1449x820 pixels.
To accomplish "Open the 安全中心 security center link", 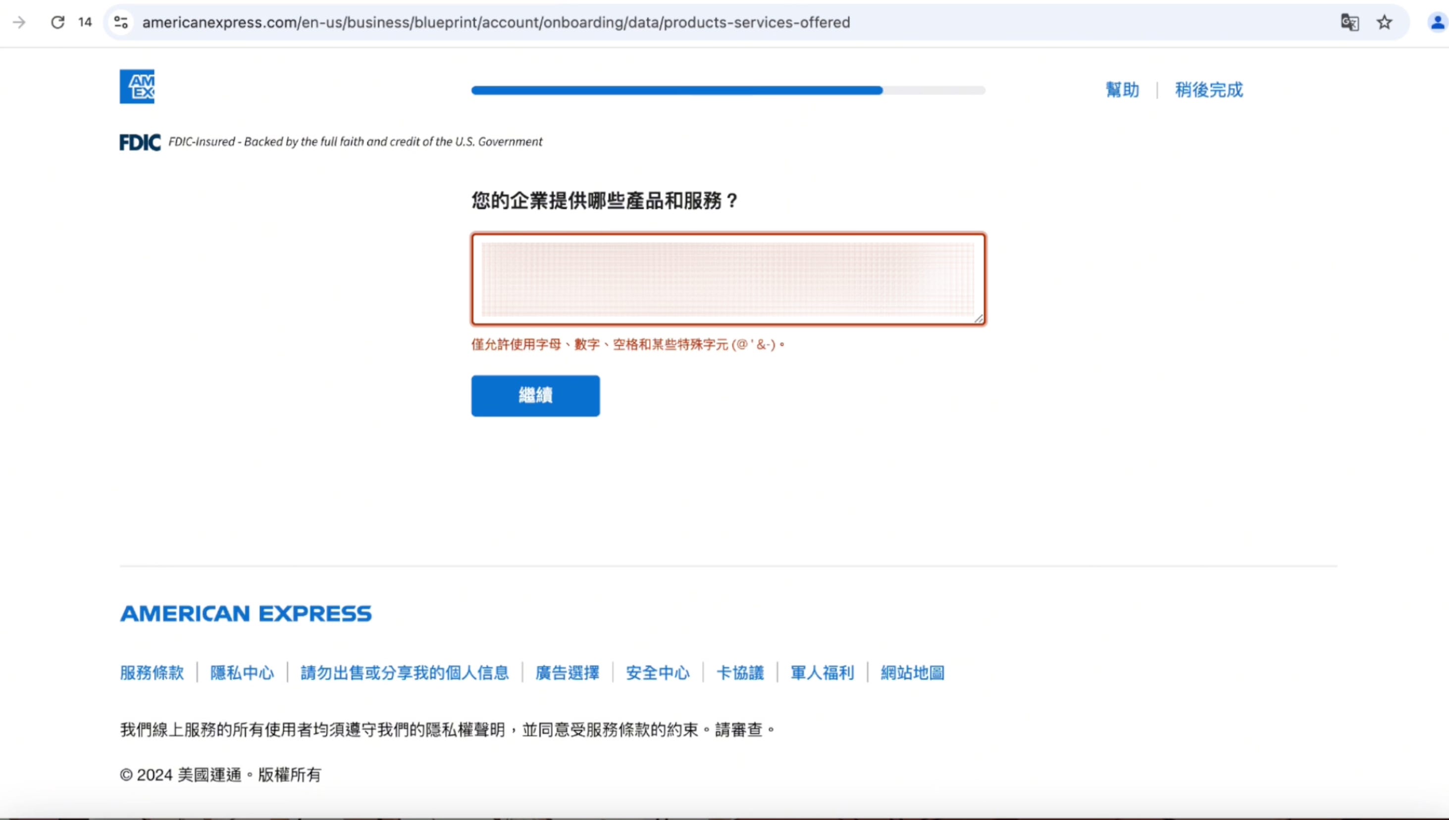I will click(x=657, y=672).
